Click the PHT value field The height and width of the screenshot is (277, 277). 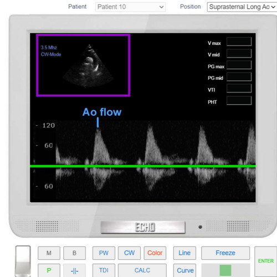click(239, 100)
